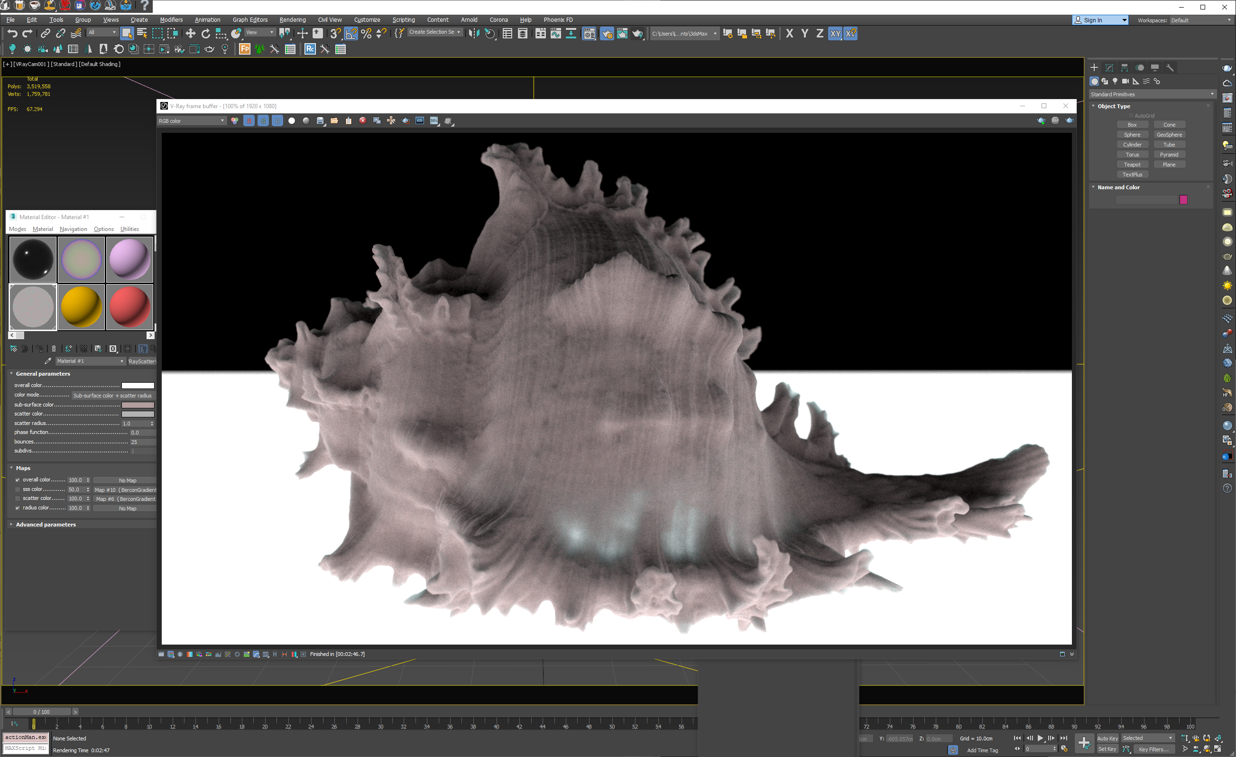
Task: Click the Cylinder primitive button
Action: click(x=1132, y=145)
